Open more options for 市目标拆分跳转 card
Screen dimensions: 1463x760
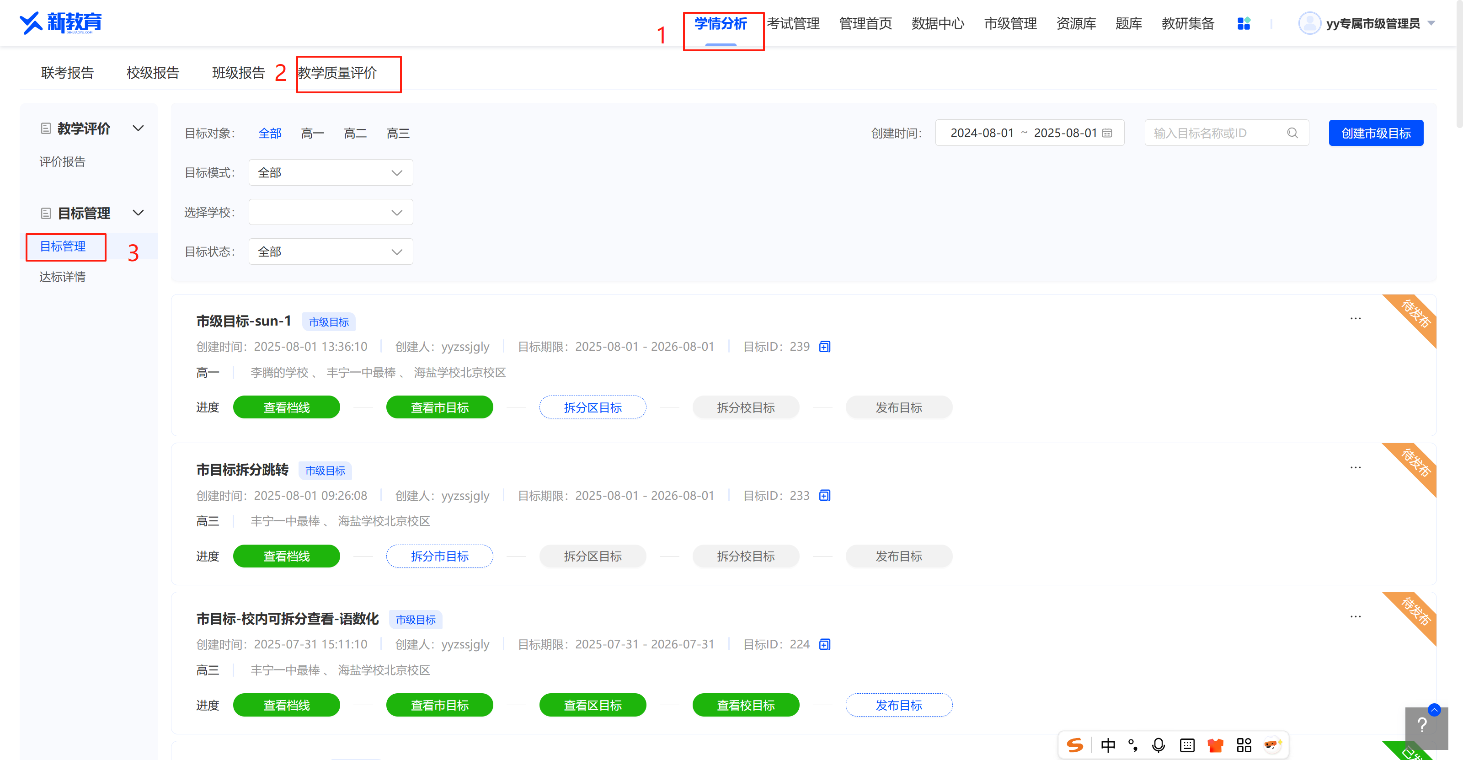tap(1355, 467)
